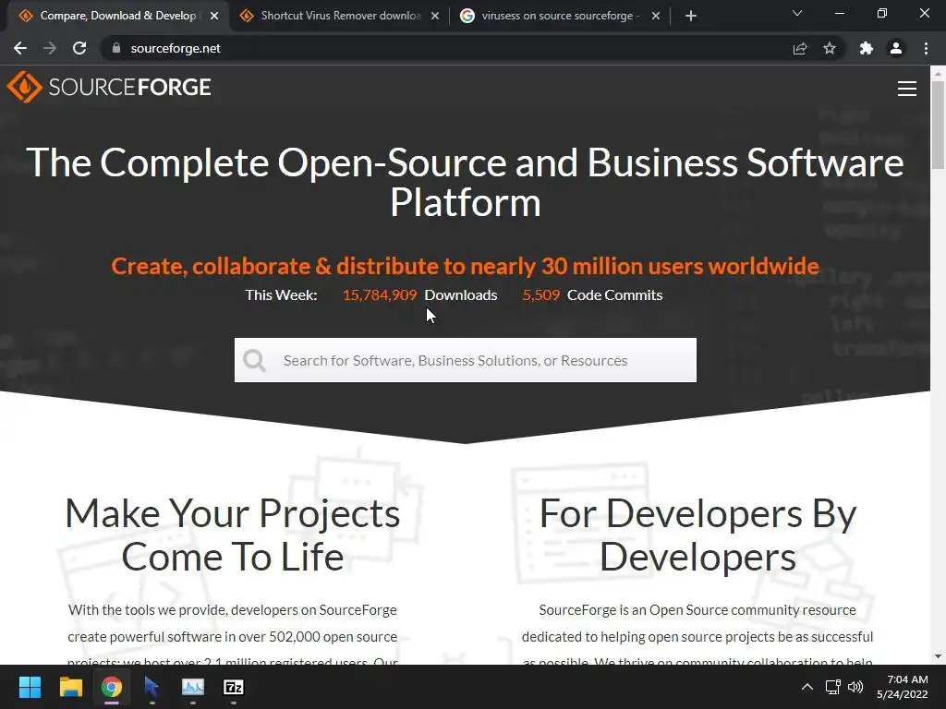
Task: Click the Create, collaborate & distribute tagline
Action: [466, 266]
